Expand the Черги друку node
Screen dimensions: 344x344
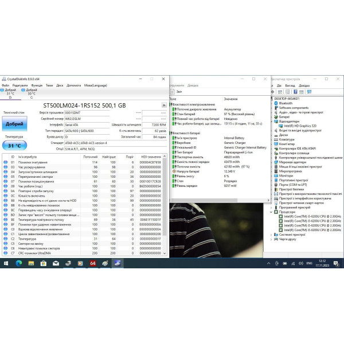coord(271,239)
